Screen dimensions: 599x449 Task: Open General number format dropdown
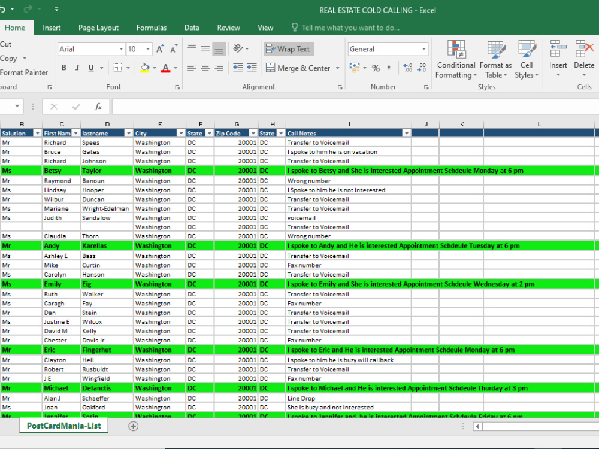[x=423, y=49]
